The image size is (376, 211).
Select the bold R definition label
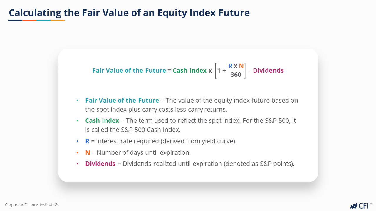coord(87,141)
